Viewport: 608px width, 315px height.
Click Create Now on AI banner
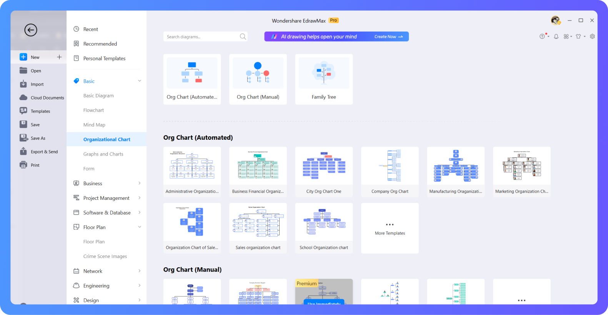[388, 37]
